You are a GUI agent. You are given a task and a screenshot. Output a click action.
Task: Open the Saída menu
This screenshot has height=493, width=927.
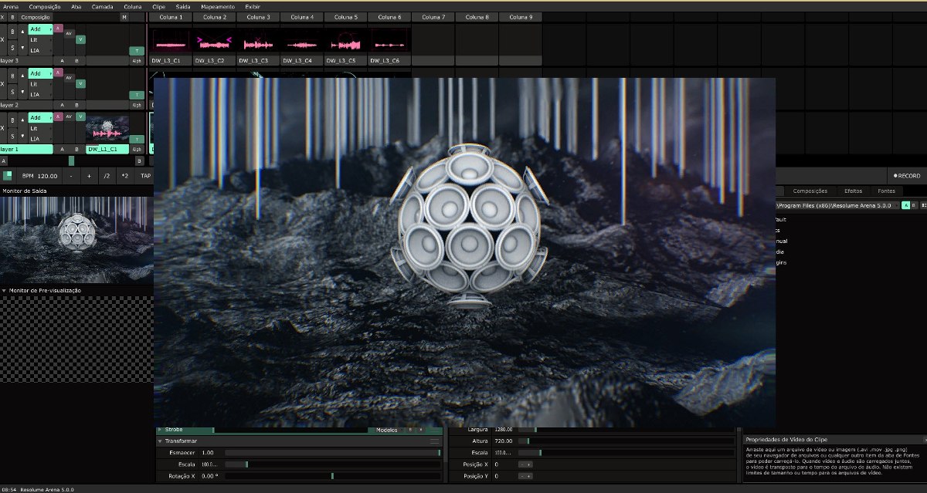(x=183, y=6)
